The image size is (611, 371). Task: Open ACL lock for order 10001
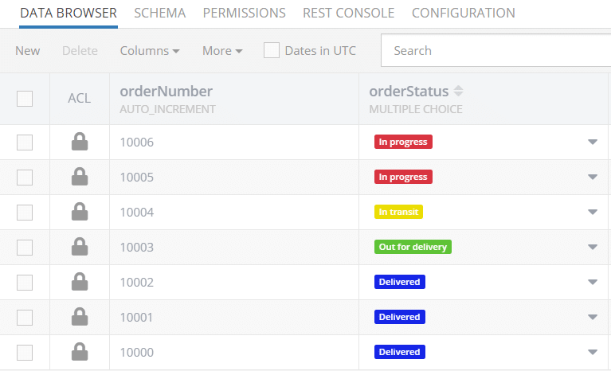point(80,317)
